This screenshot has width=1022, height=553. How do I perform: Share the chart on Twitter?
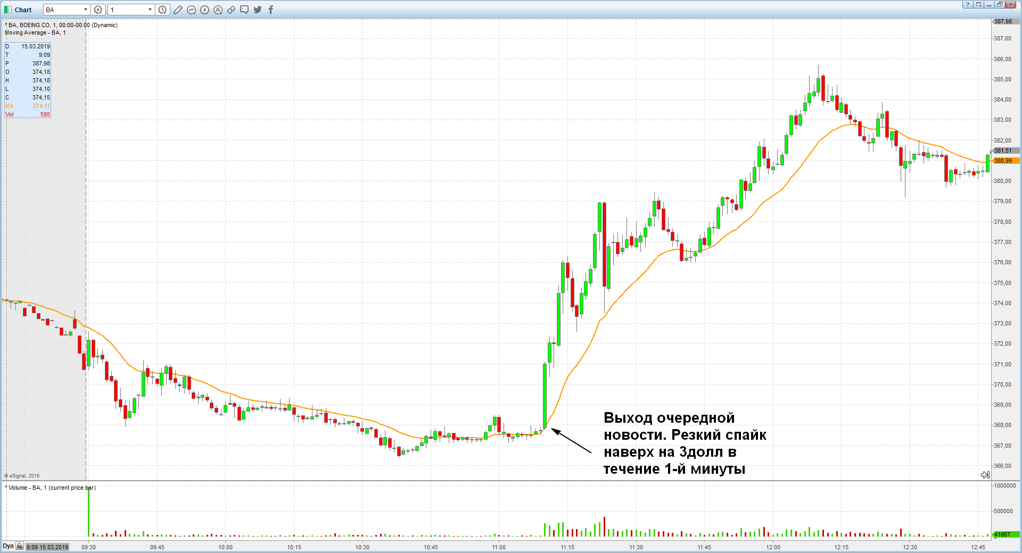tap(258, 10)
